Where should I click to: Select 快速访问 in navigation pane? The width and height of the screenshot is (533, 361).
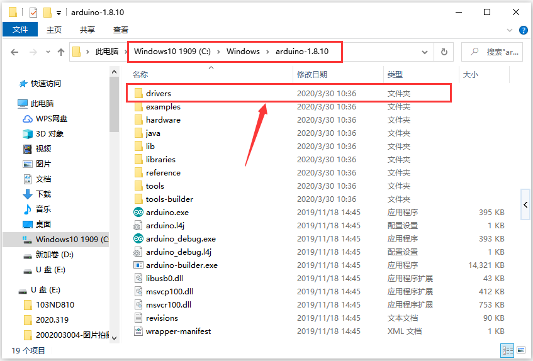coord(45,84)
